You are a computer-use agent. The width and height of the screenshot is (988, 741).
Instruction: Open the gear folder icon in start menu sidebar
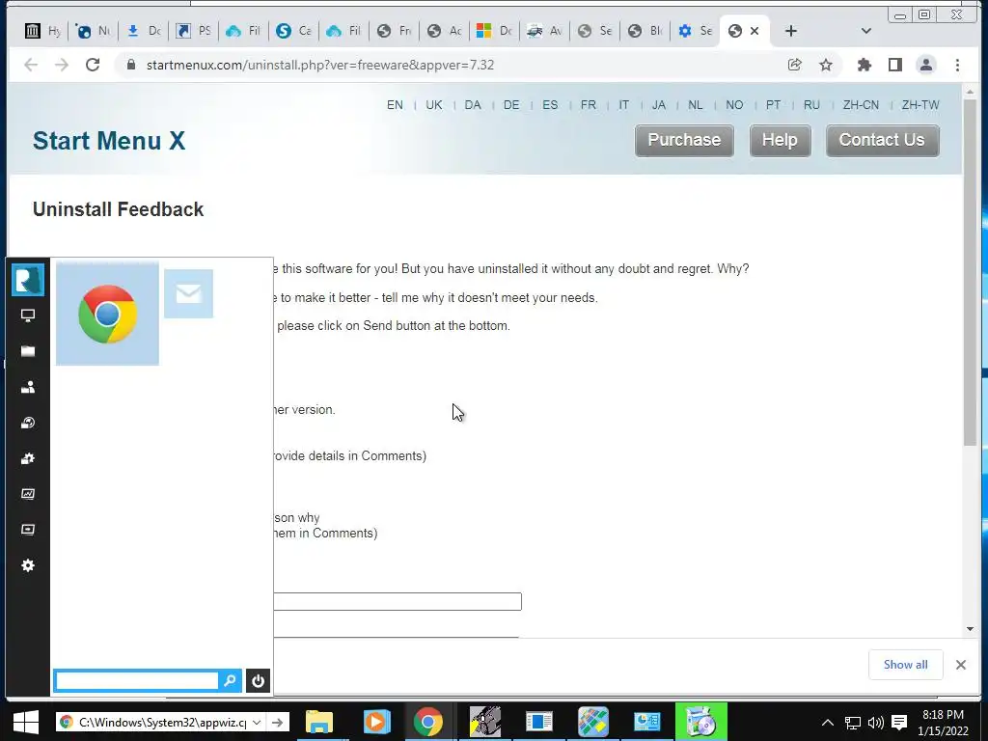point(28,458)
